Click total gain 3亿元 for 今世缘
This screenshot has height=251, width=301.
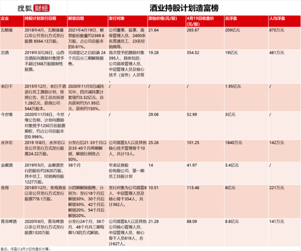click(x=230, y=114)
